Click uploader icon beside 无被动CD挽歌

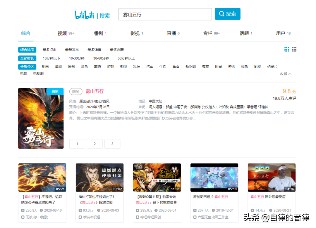tap(23, 217)
